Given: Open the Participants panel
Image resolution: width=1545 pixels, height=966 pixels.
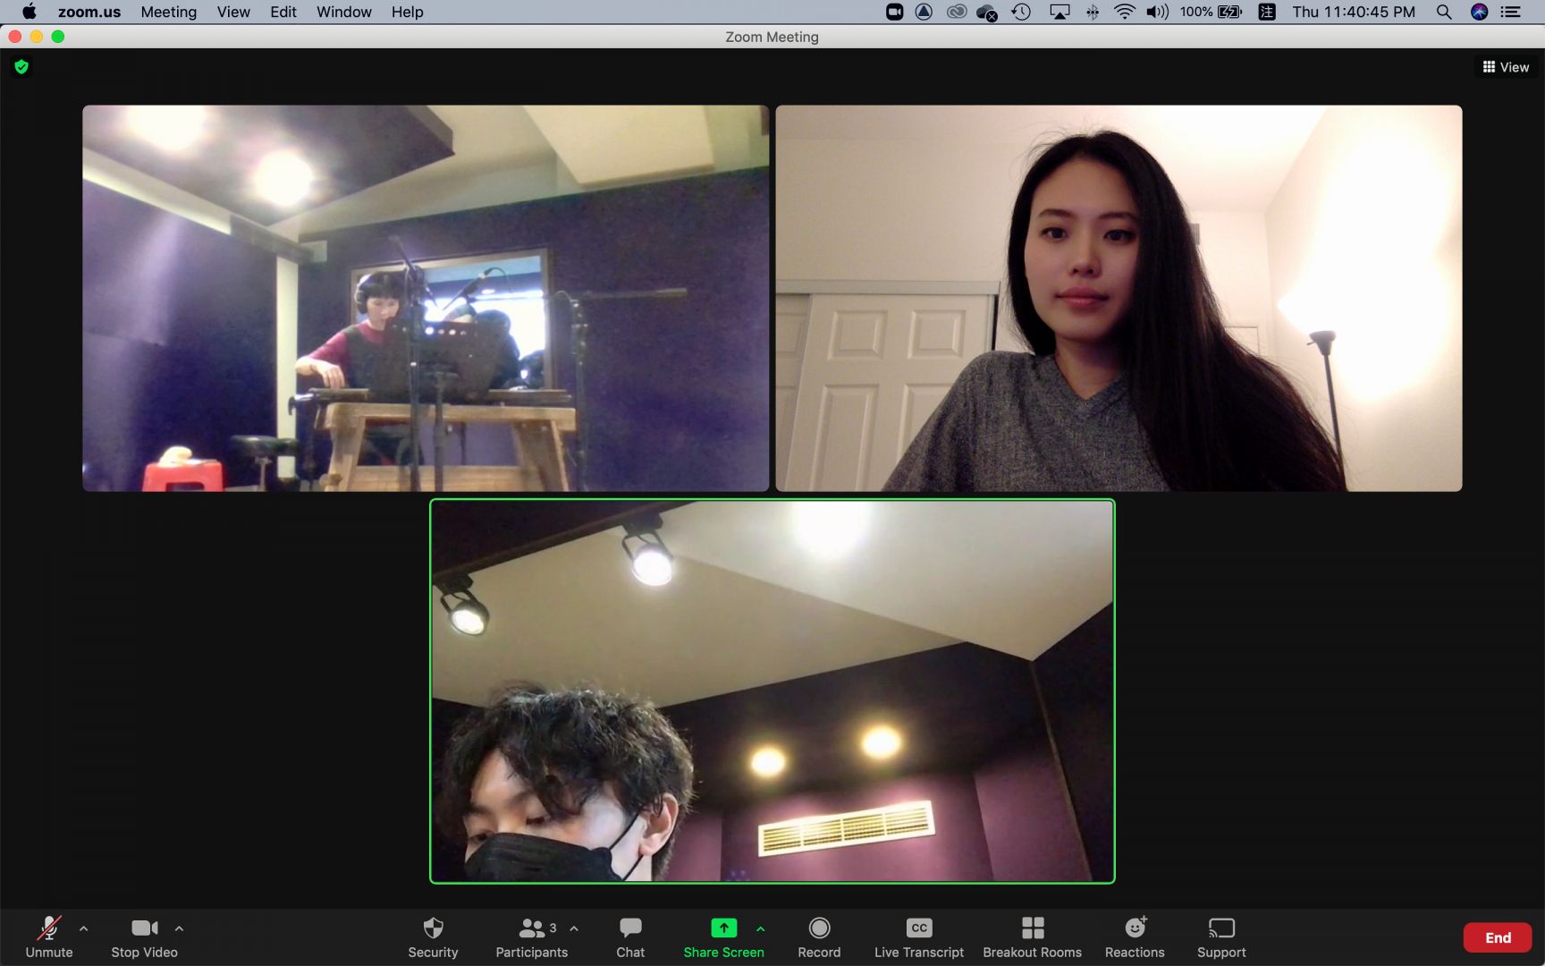Looking at the screenshot, I should tap(532, 936).
